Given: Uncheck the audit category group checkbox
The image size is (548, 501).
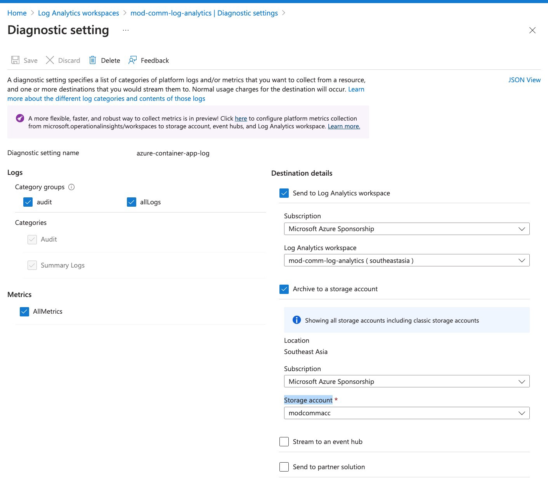Looking at the screenshot, I should point(28,202).
